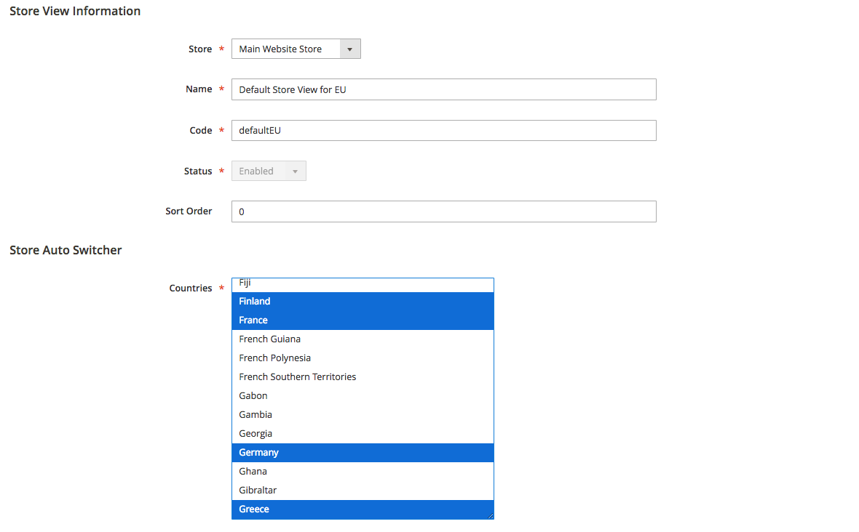Deselect France in the Countries list

[x=363, y=320]
